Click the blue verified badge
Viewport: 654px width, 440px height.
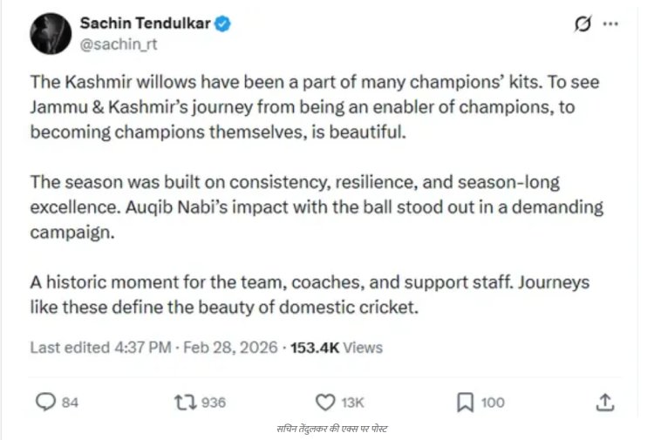224,24
